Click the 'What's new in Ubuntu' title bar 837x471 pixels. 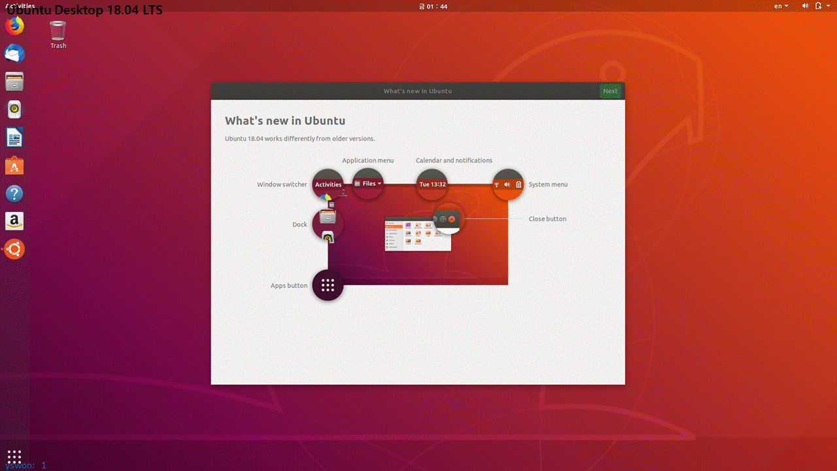pos(418,91)
